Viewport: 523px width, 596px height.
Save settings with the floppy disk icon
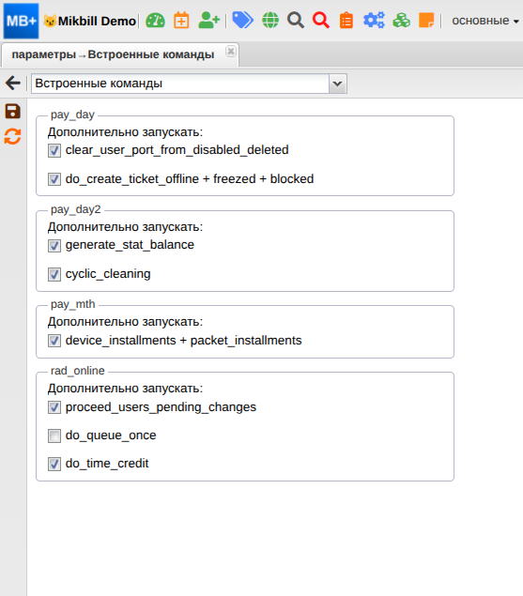12,112
